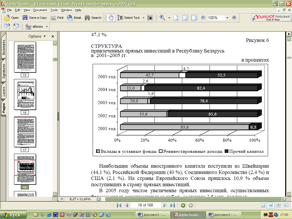The image size is (292, 219).
Task: Open a file with the Open button
Action: click(11, 18)
